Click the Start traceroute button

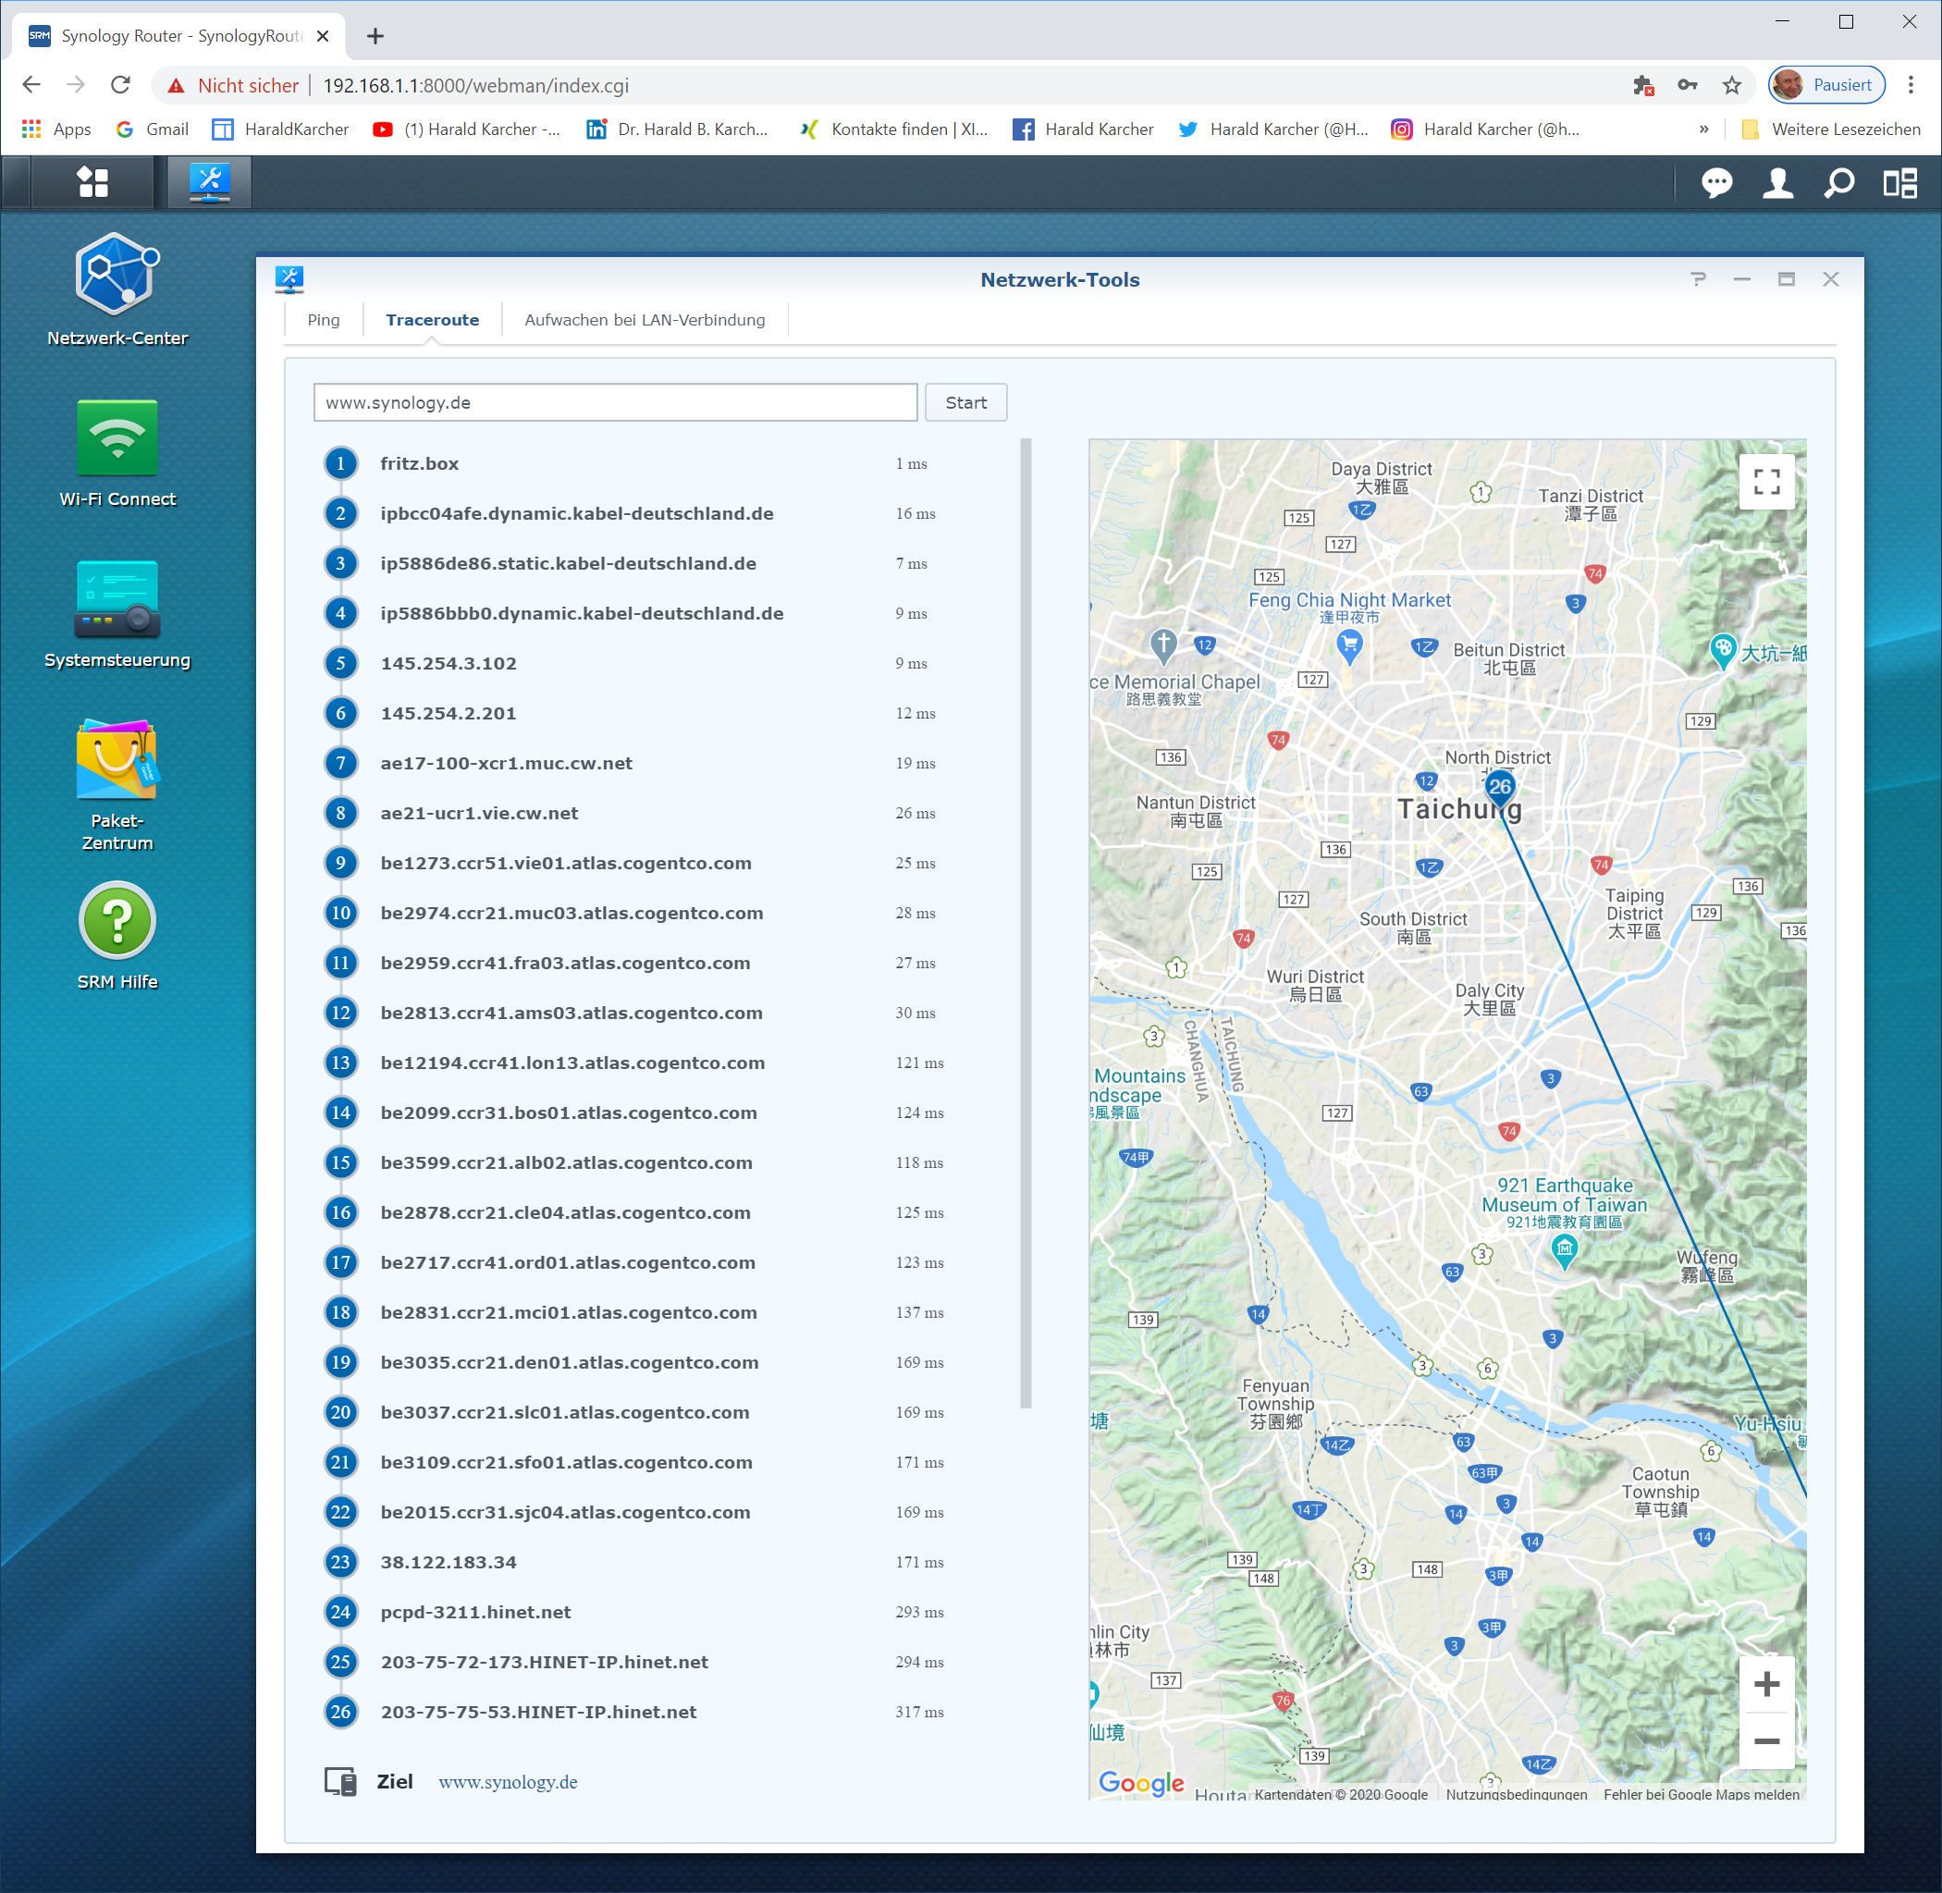pos(965,402)
